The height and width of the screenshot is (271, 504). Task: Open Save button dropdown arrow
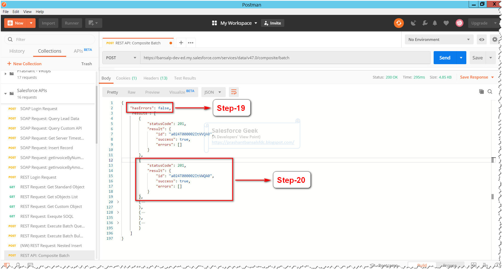pyautogui.click(x=491, y=58)
